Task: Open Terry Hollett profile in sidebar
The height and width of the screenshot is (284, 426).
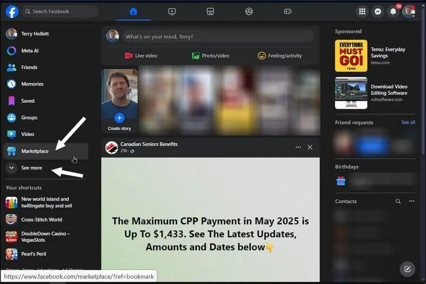Action: (45, 34)
